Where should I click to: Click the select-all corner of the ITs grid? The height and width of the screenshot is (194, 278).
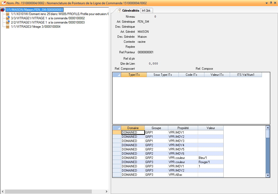coord(117,75)
